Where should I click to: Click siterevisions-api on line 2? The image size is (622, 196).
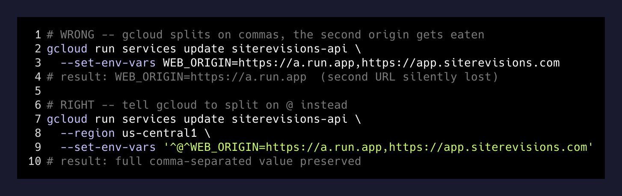pos(290,49)
